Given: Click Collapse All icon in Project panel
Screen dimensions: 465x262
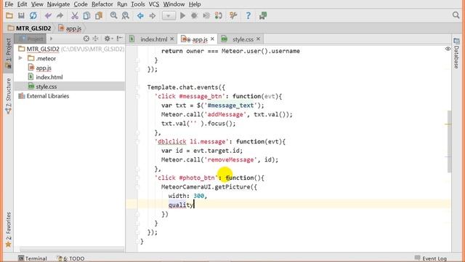Looking at the screenshot, I should (95, 39).
